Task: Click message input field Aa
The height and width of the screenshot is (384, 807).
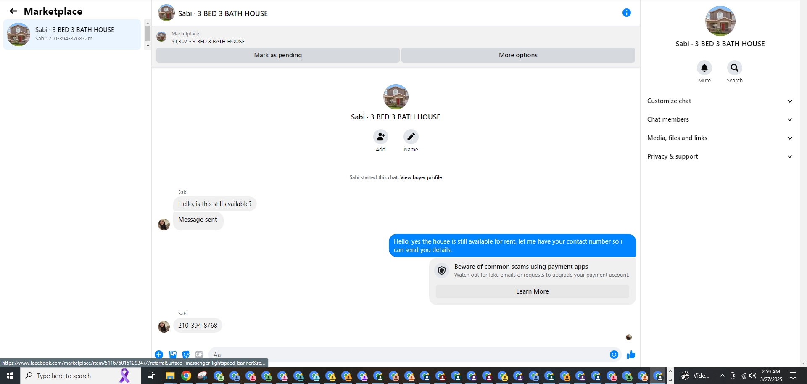Action: click(408, 355)
